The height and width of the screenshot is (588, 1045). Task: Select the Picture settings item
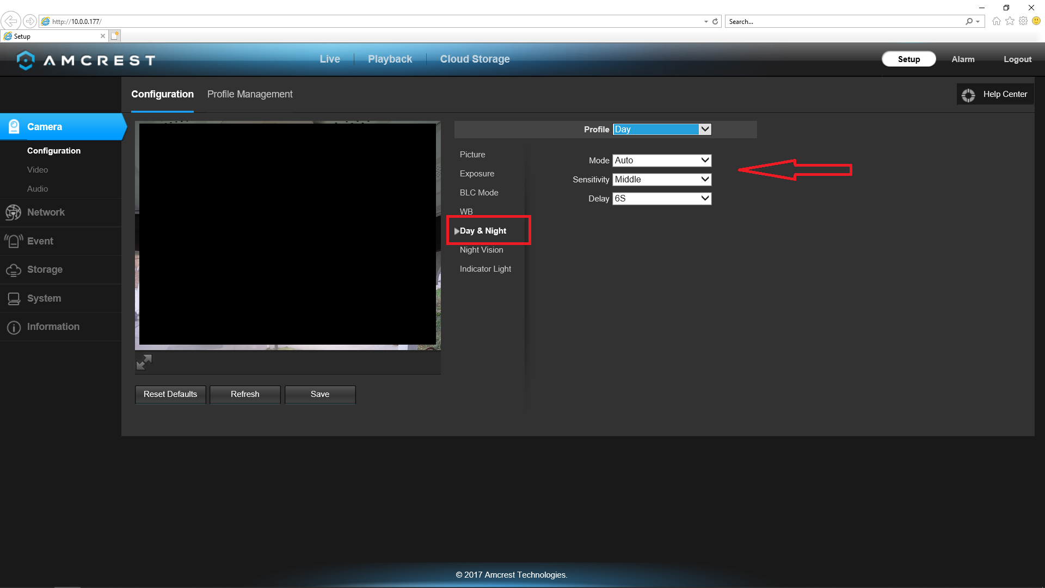(x=472, y=155)
